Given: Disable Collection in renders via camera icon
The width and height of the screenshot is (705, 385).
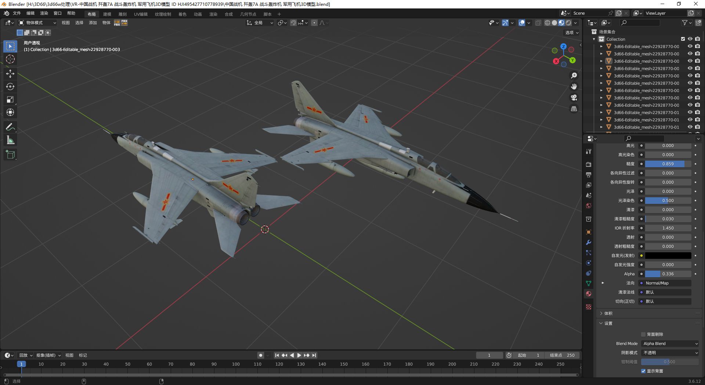Looking at the screenshot, I should pos(698,39).
